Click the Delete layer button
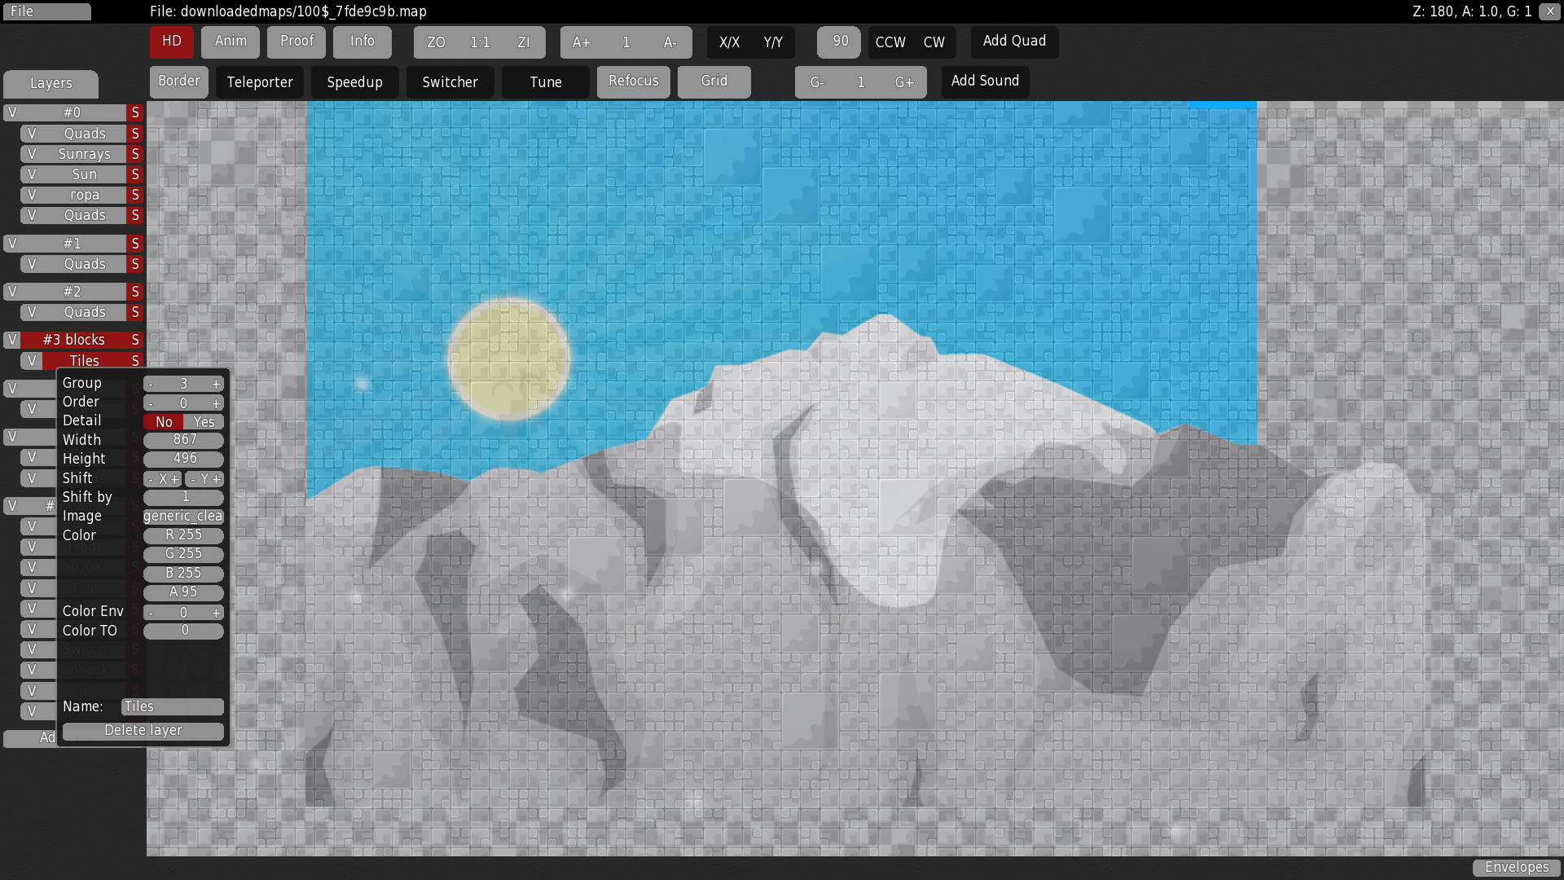 coord(143,731)
